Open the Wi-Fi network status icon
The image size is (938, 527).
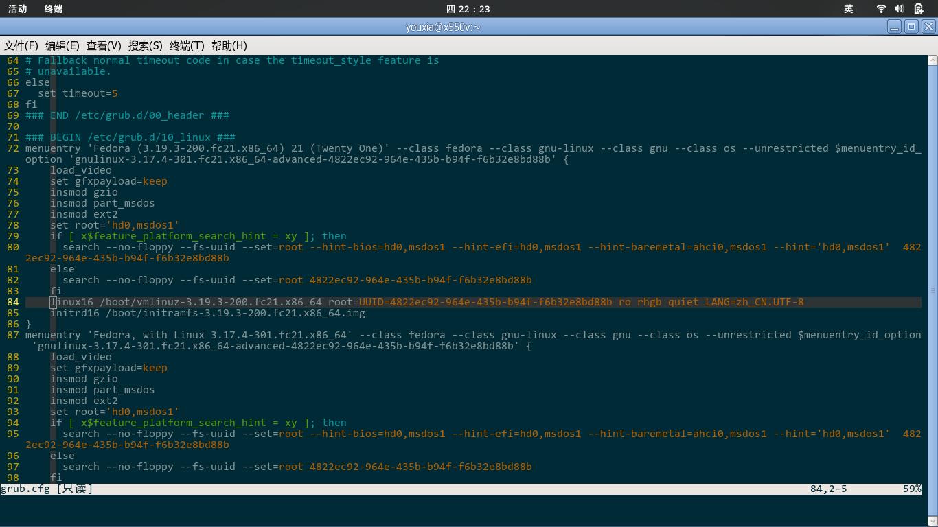coord(882,9)
